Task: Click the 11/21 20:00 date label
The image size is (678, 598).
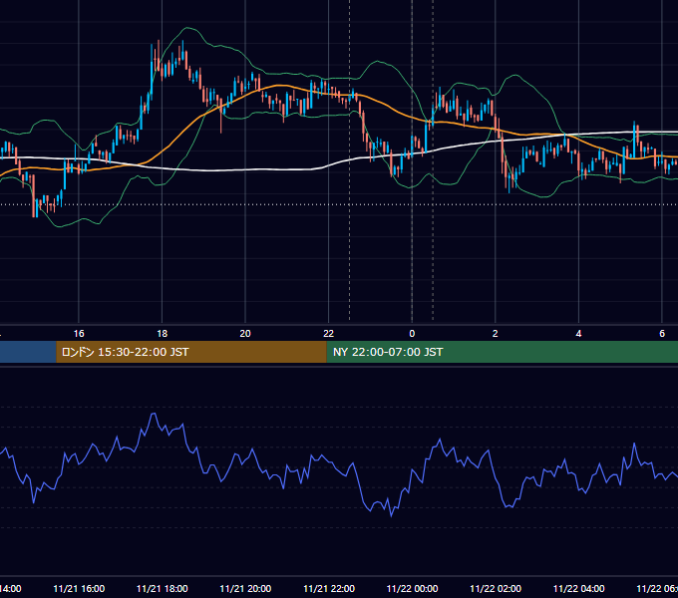Action: [x=245, y=588]
